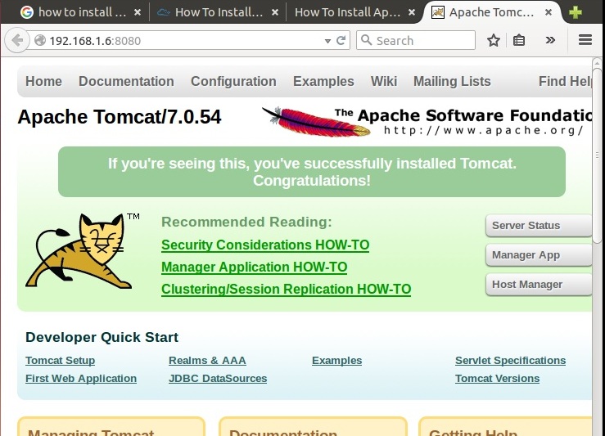
Task: Select the Apache Tomcat tab
Action: pos(492,12)
